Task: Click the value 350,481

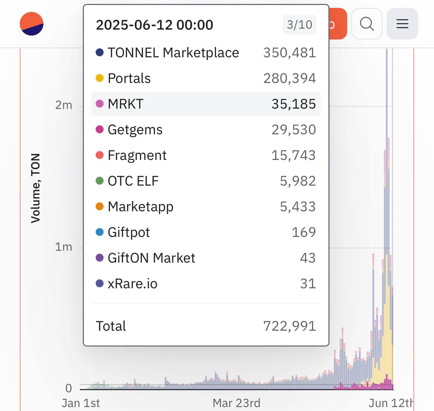Action: tap(290, 53)
